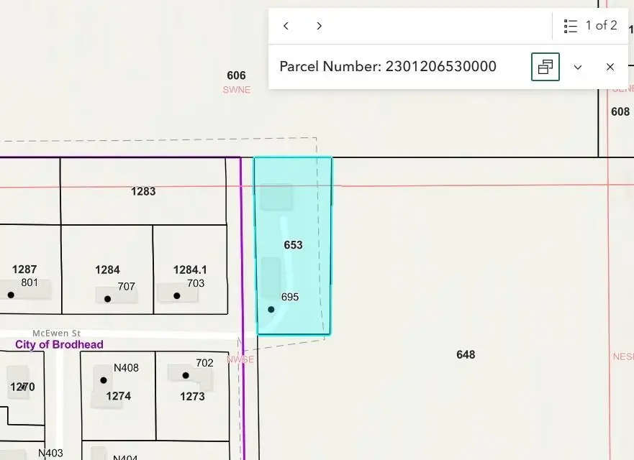Click the McEwen St road label

[x=57, y=333]
